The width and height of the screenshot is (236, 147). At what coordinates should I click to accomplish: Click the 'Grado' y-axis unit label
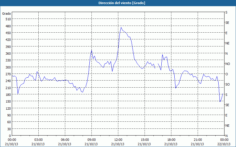click(x=6, y=14)
